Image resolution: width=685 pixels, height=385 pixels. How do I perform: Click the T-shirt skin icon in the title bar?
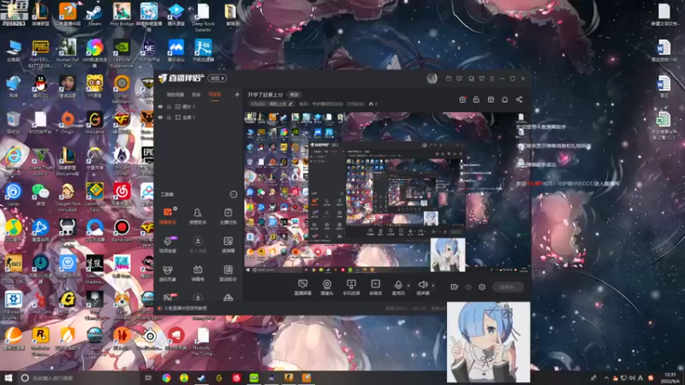click(481, 79)
